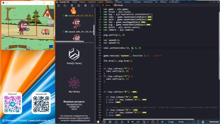Toggle lock icon for peasant_walk asset
Image resolution: width=220 pixels, height=124 pixels.
coord(64,32)
